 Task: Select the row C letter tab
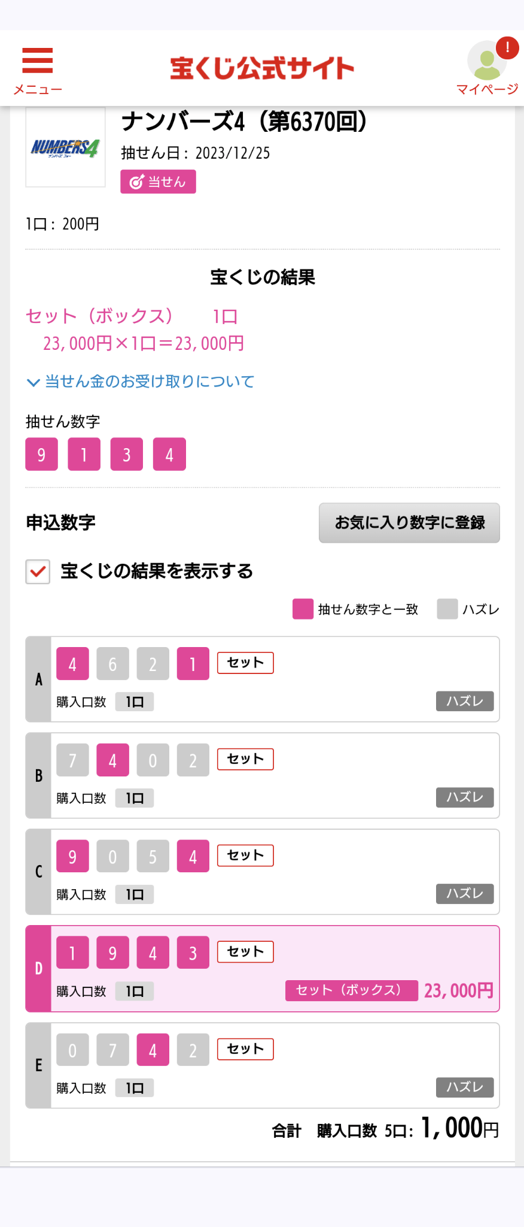tap(38, 872)
